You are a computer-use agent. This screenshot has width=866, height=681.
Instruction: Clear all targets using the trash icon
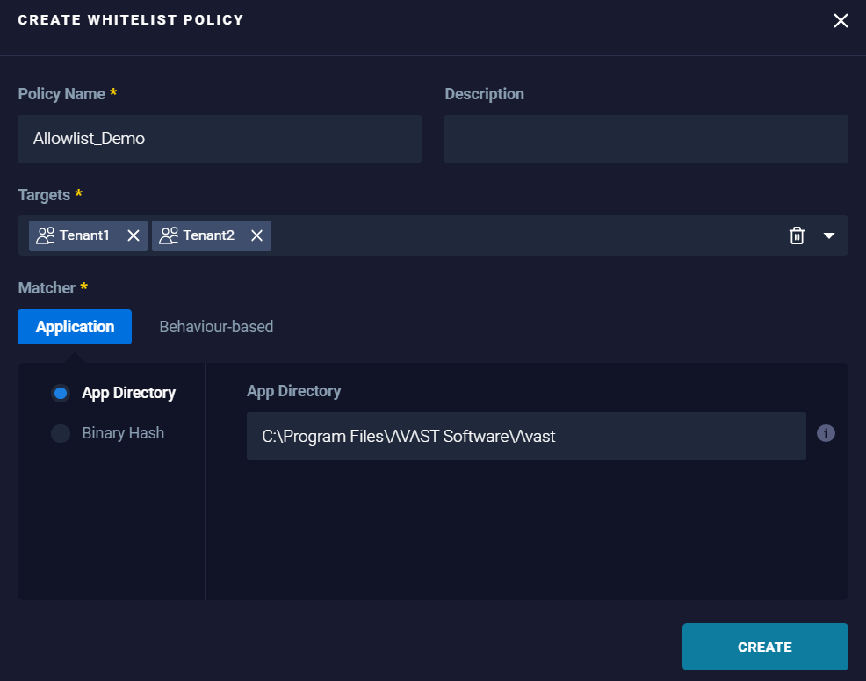click(797, 235)
